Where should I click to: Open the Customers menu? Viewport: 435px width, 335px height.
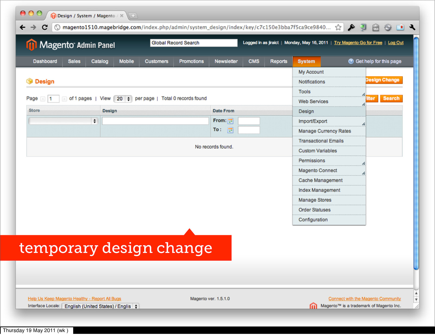click(x=156, y=61)
